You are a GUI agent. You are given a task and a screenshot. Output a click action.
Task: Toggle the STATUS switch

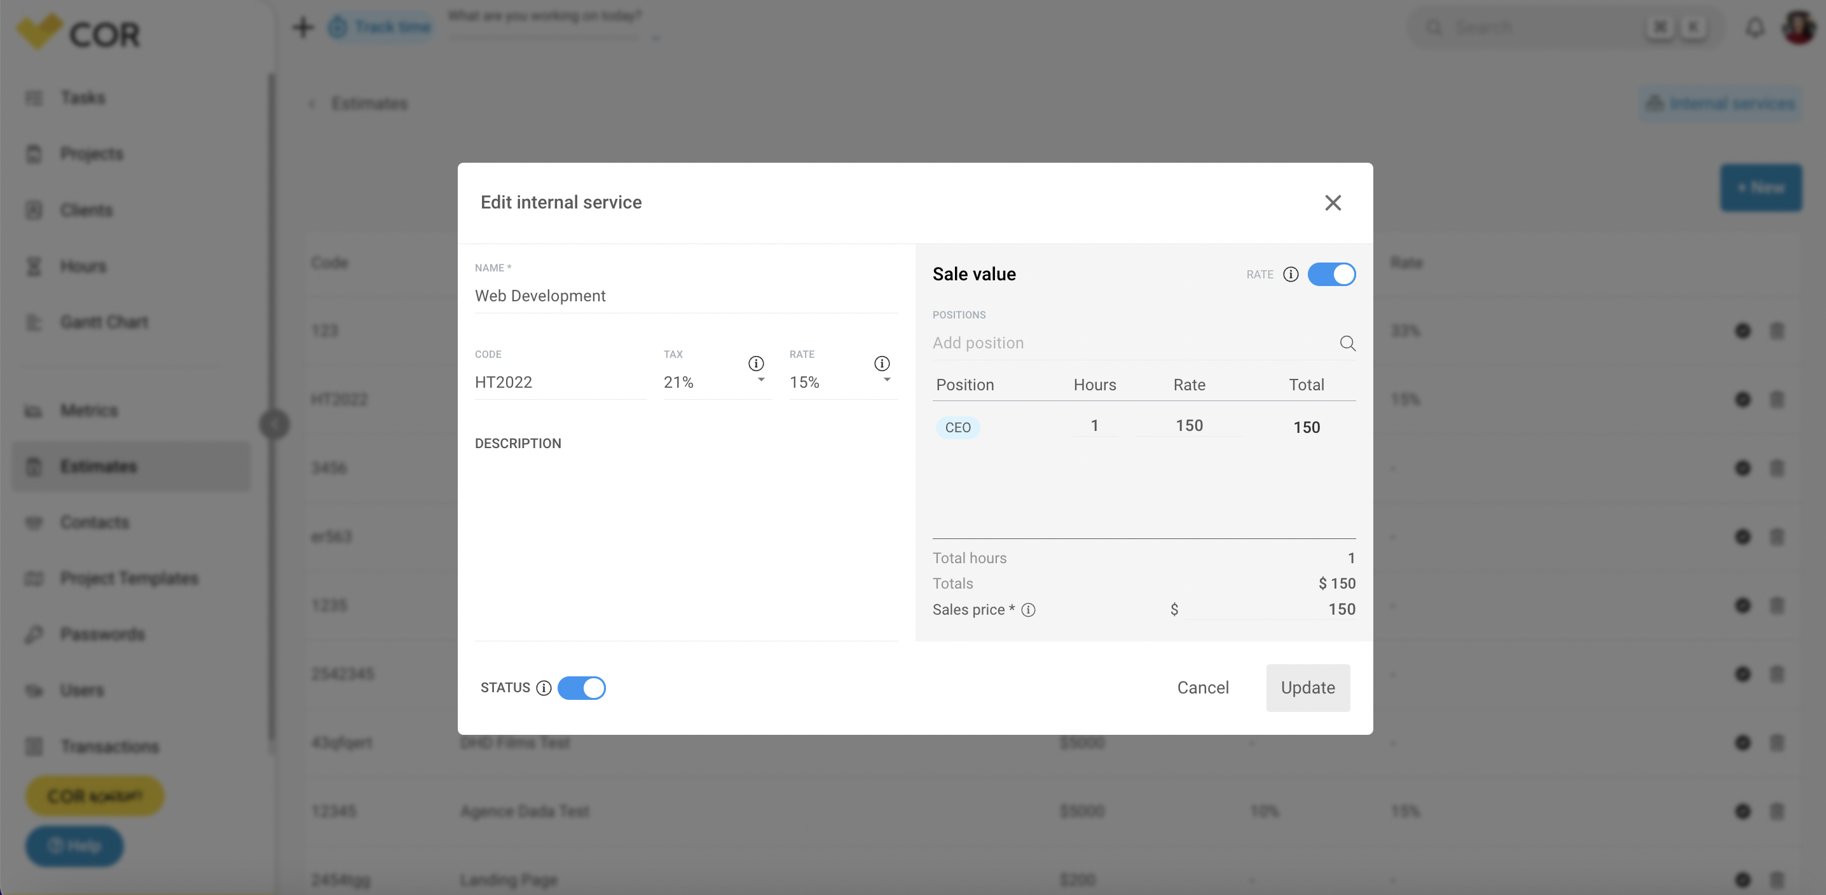[581, 687]
